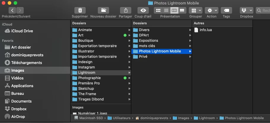Select the Première Pro folder
Viewport: 270px width, 123px height.
tap(101, 83)
